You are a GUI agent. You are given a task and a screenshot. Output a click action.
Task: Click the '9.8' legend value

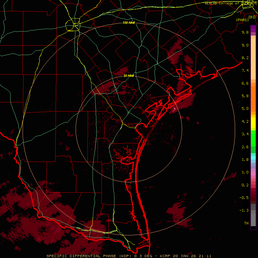[245, 32]
